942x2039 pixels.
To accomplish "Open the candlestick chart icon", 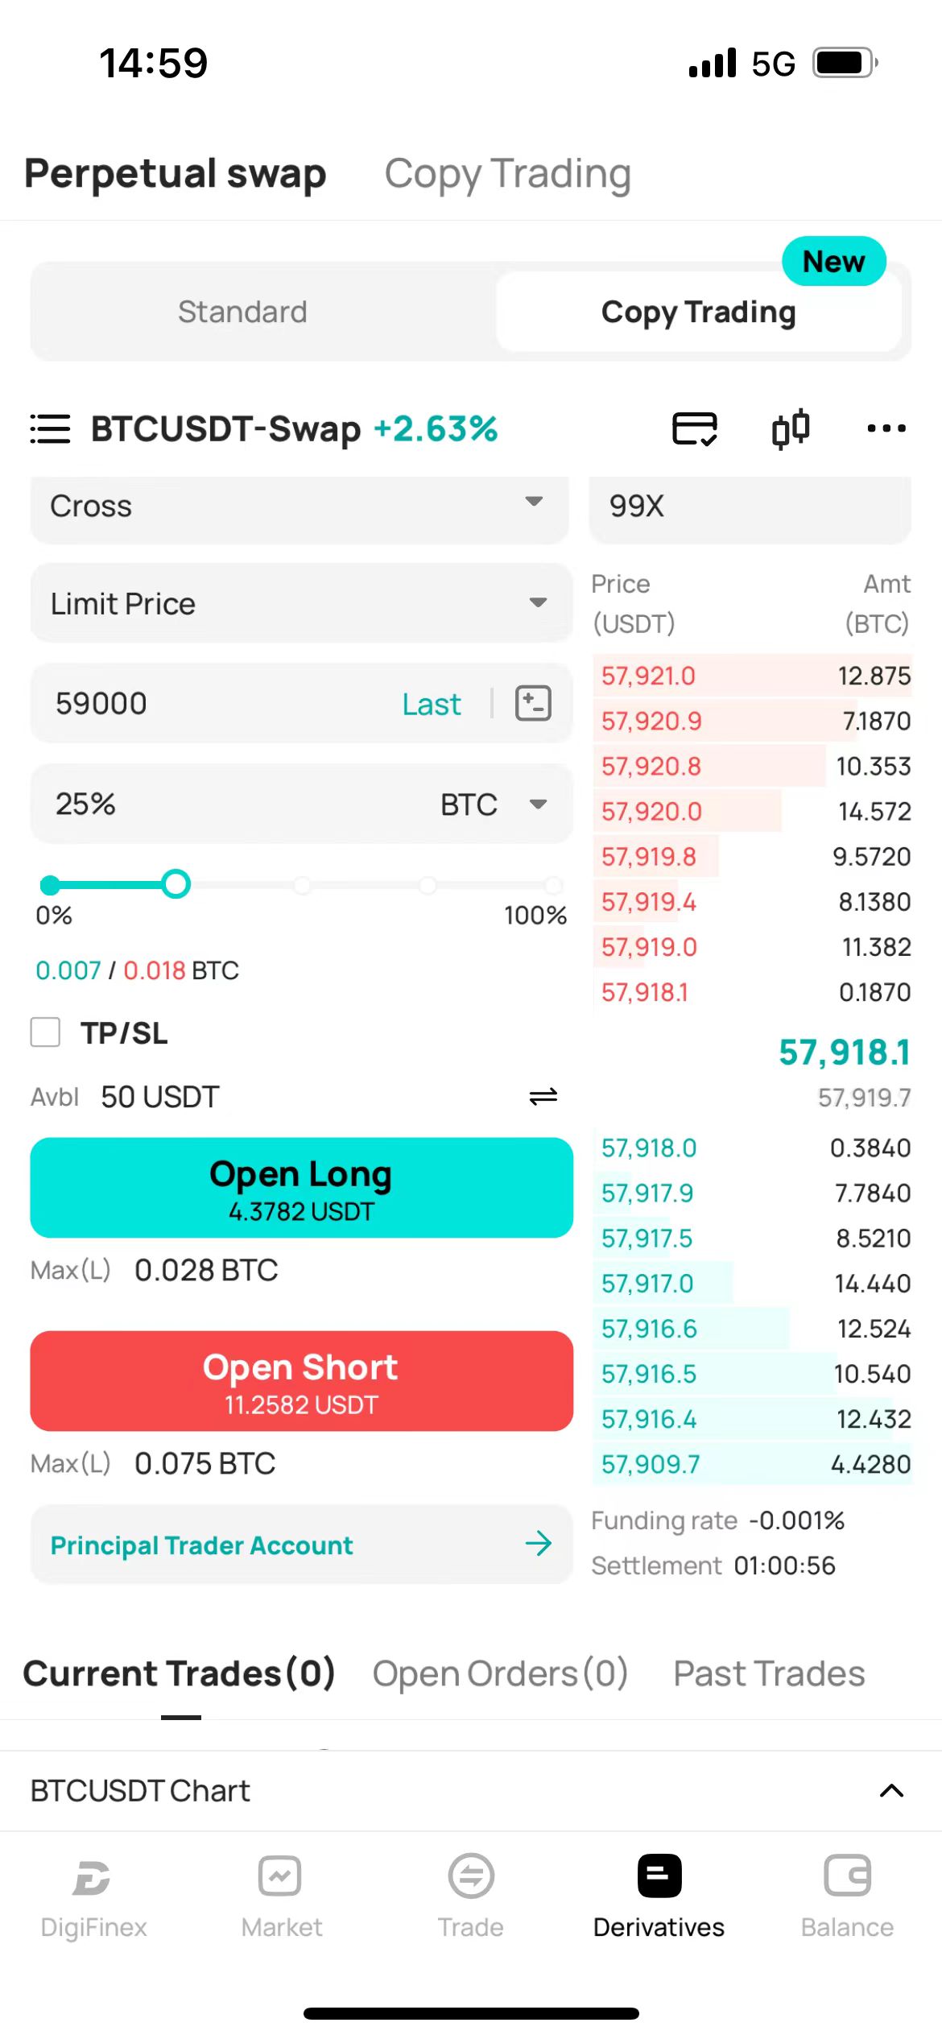I will click(x=790, y=428).
